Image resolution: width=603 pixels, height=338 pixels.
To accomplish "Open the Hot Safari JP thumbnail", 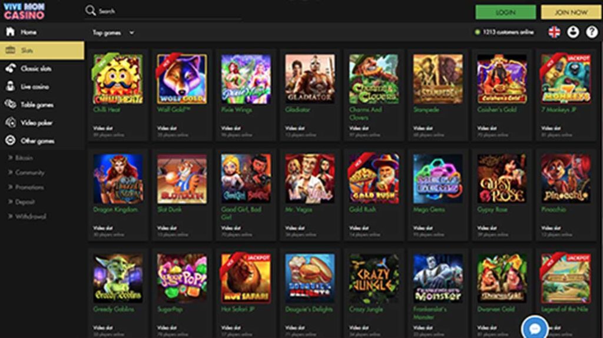I will tap(246, 279).
